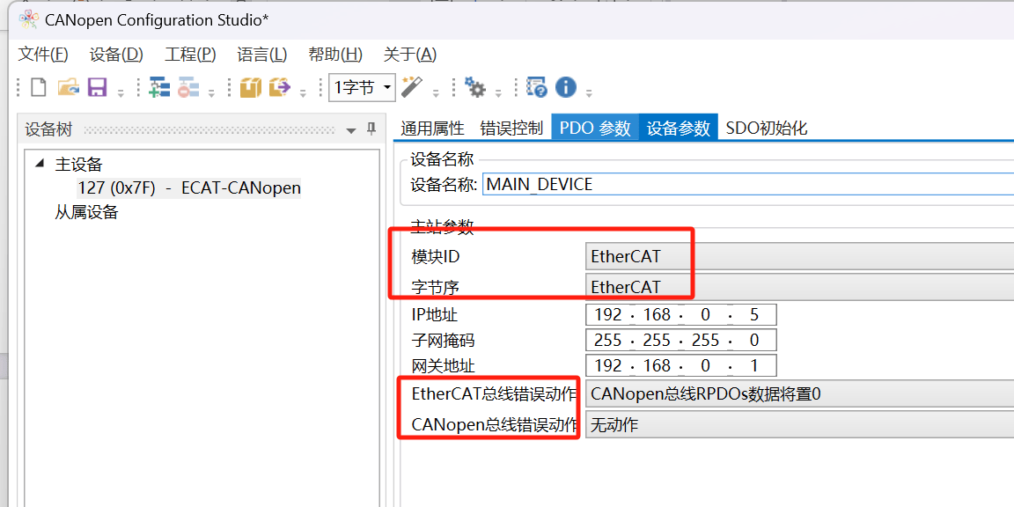Switch to the 设备参数 tab
This screenshot has height=507, width=1014.
679,128
